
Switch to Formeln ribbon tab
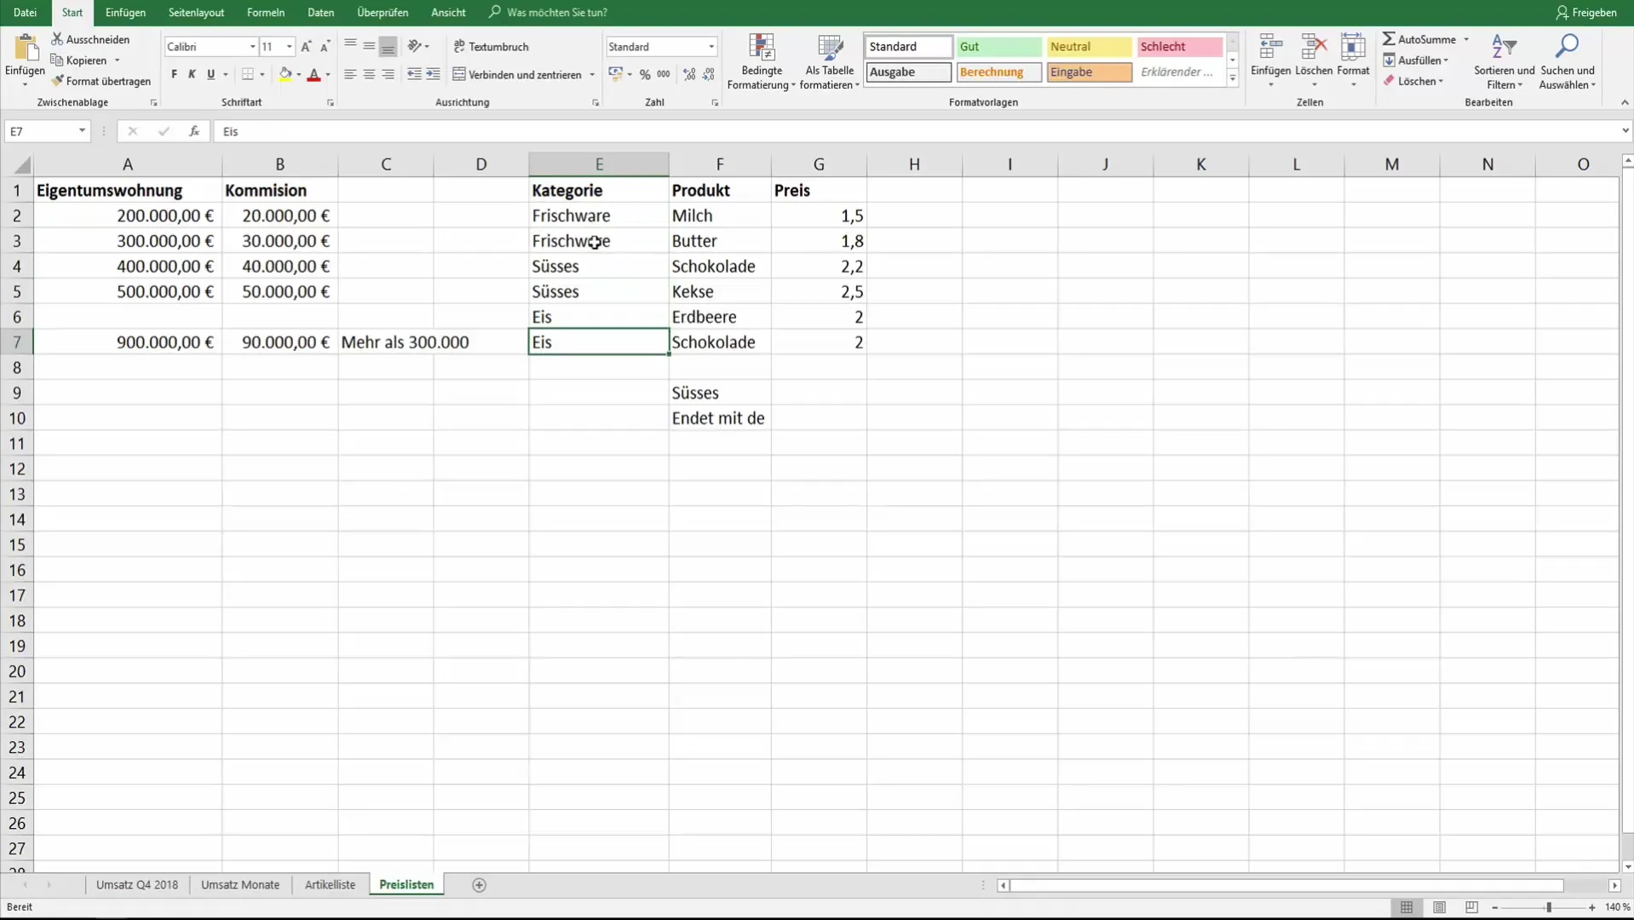(x=266, y=13)
